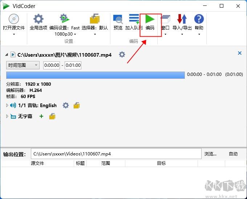Viewport: 247px width, 199px height.
Task: Expand 1080p30 preset dropdown arrow
Action: (75, 34)
